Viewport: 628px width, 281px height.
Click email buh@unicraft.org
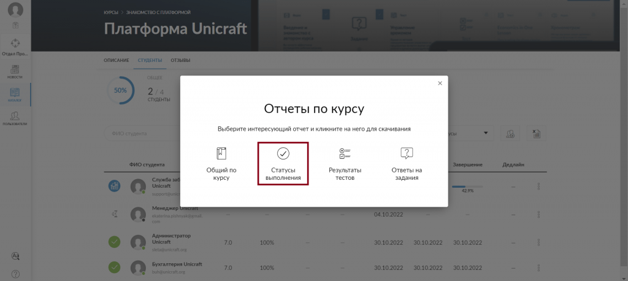168,272
